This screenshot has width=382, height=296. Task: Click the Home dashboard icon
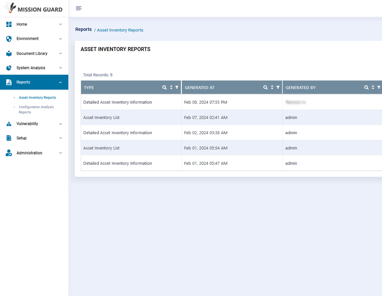(9, 24)
